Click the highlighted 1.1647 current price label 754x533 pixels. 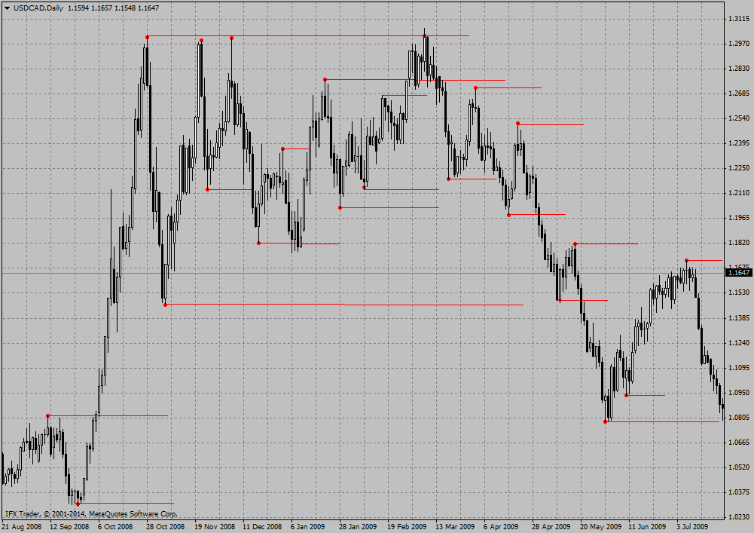738,272
